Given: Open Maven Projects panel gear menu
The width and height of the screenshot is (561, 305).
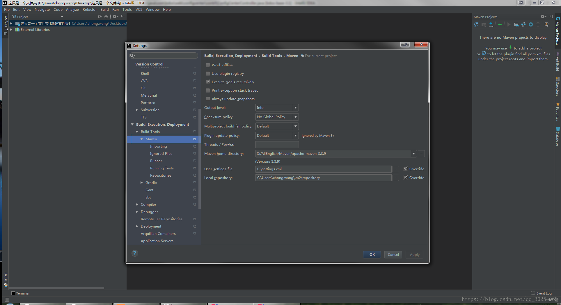Looking at the screenshot, I should tap(543, 17).
